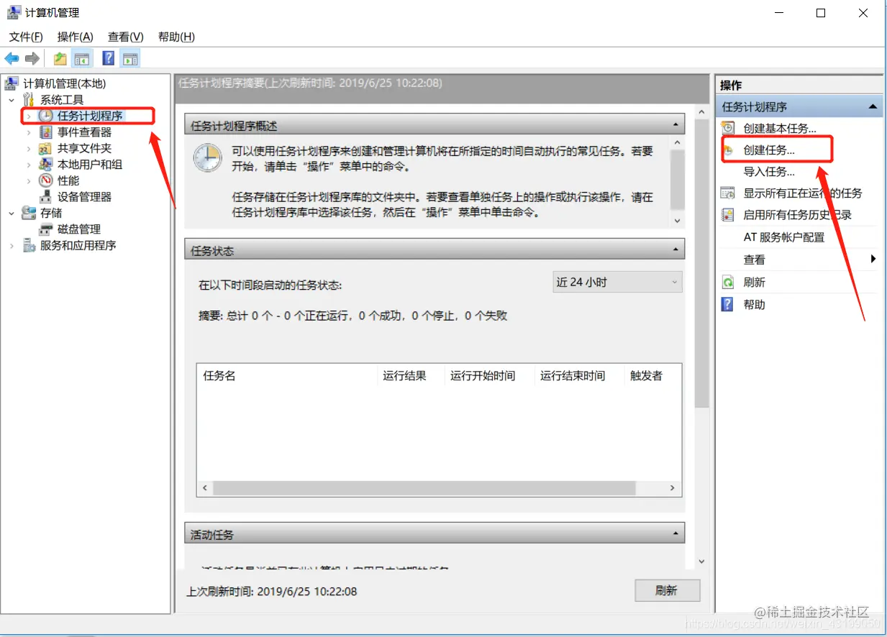This screenshot has width=887, height=637.
Task: Click the 运行开始时间 column header
Action: [x=490, y=375]
